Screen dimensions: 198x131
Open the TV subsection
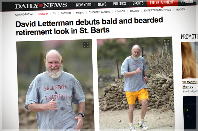tap(55, 13)
